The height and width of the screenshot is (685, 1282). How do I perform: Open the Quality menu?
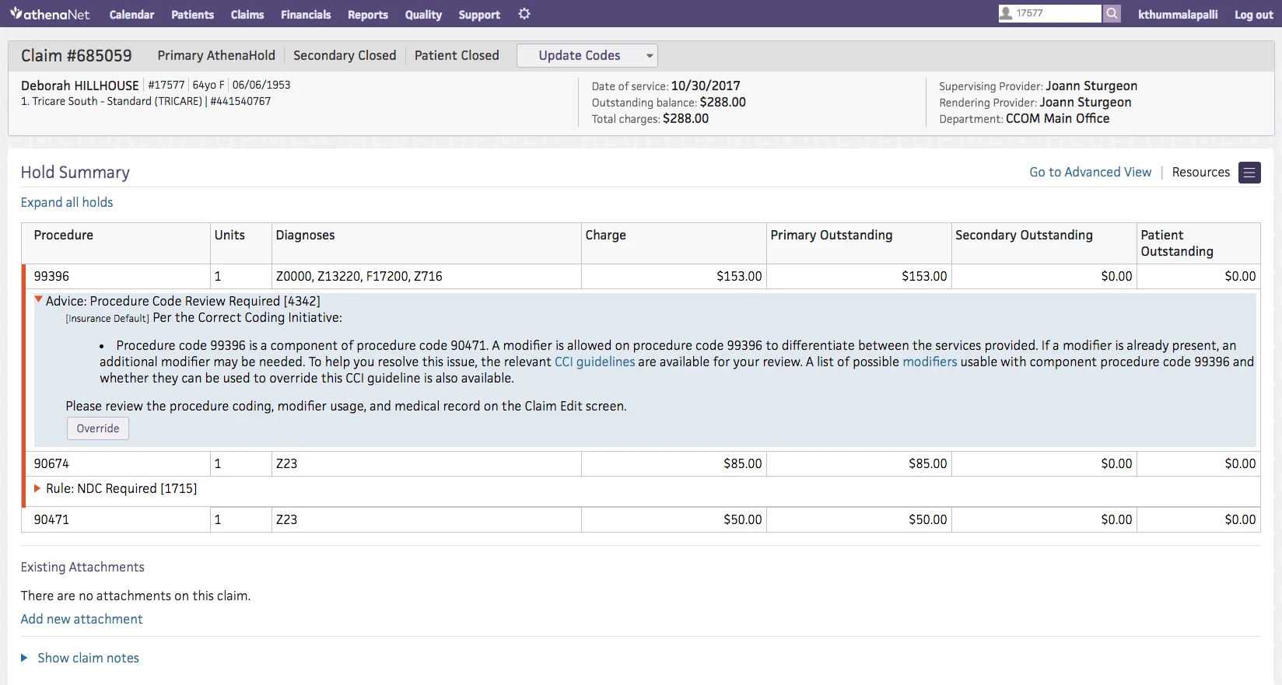click(x=423, y=14)
